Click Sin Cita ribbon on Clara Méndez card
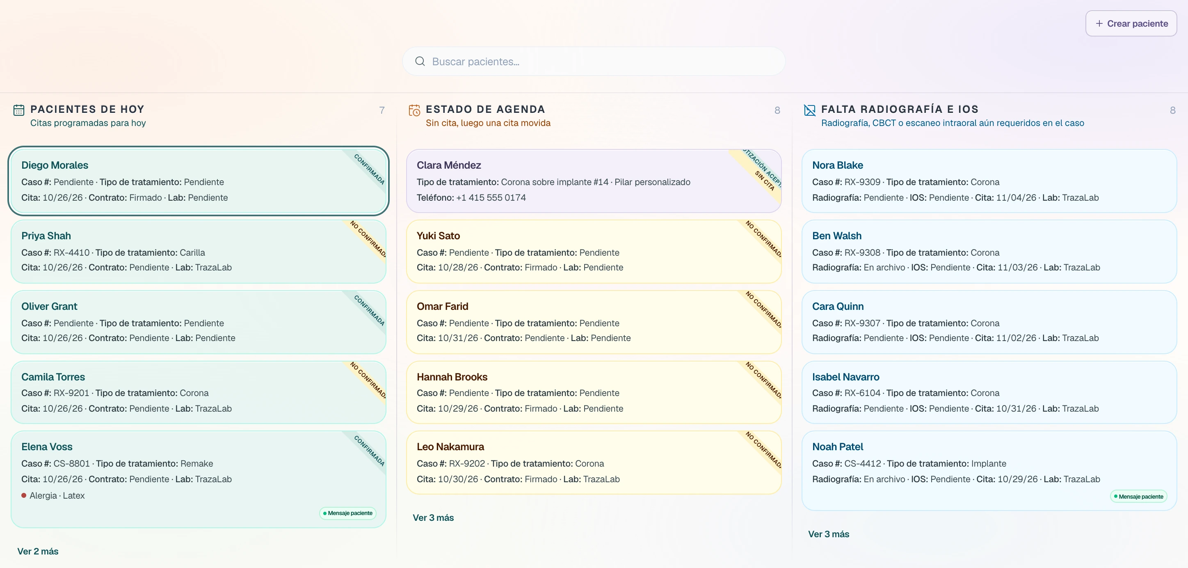 click(765, 181)
